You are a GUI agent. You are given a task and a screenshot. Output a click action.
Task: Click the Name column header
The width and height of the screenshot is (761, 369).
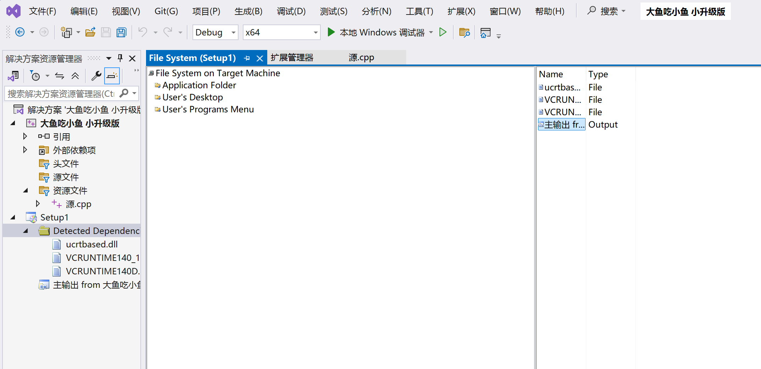(x=551, y=74)
